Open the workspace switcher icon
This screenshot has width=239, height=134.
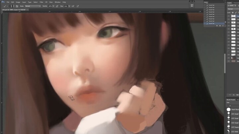192,5
